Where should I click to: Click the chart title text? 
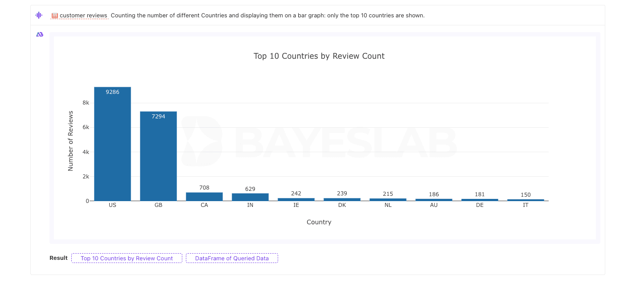coord(319,56)
